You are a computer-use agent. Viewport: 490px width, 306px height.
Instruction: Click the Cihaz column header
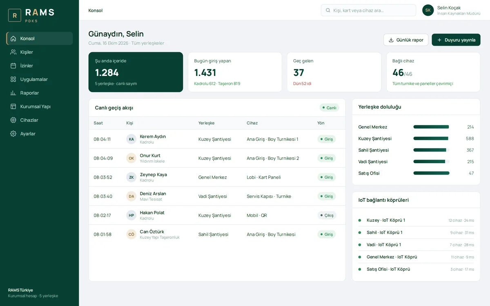pyautogui.click(x=252, y=123)
